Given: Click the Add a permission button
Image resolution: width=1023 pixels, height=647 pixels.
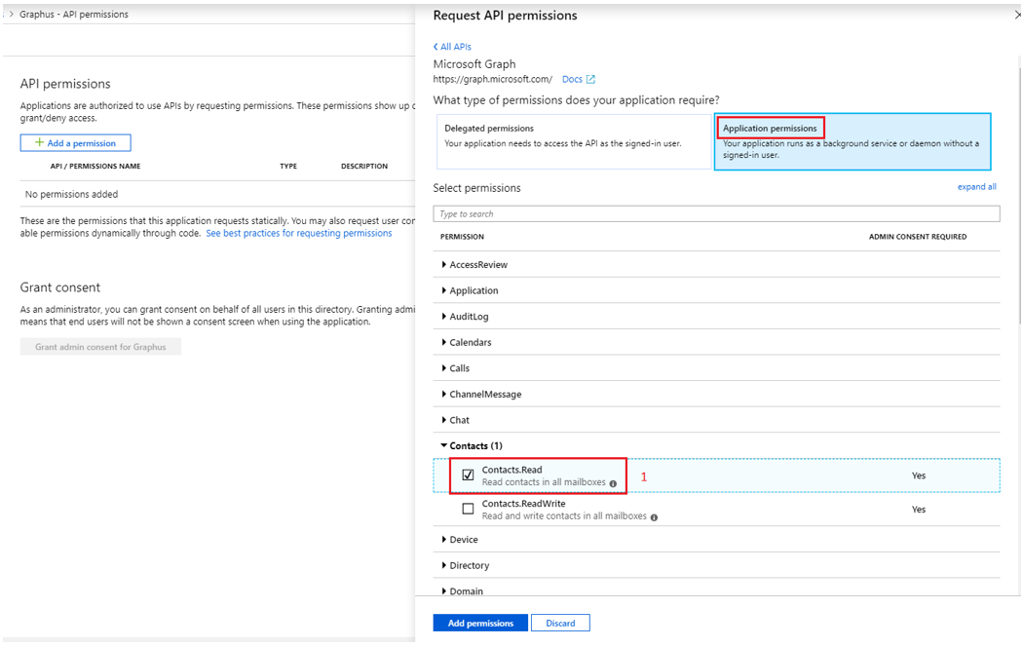Looking at the screenshot, I should coord(76,143).
